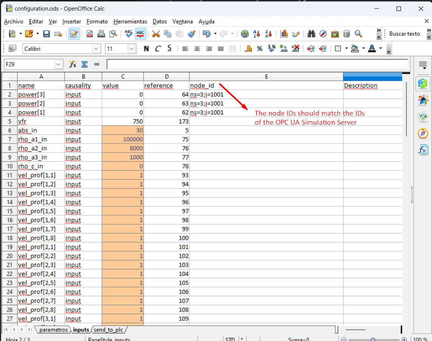Export the spreadsheet directly as PDF
This screenshot has width=432, height=341.
(89, 34)
